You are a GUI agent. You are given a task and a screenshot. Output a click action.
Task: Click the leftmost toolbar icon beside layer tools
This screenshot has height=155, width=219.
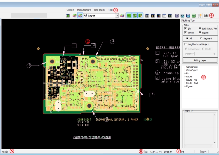(x=68, y=16)
